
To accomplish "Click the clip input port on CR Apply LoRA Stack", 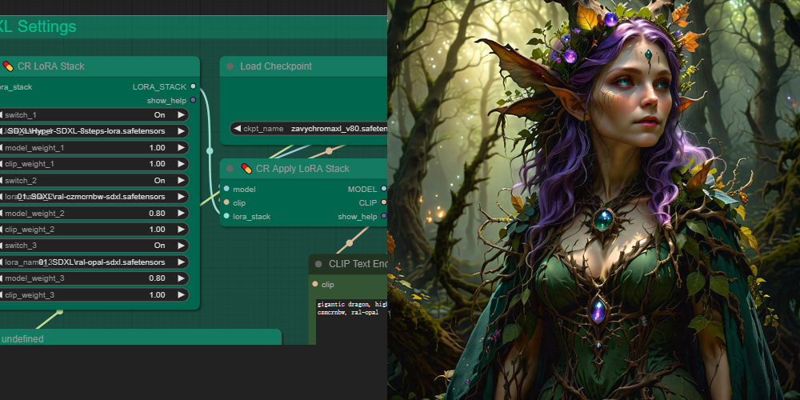I will (x=226, y=202).
